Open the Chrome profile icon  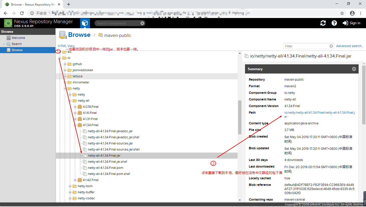pos(352,13)
